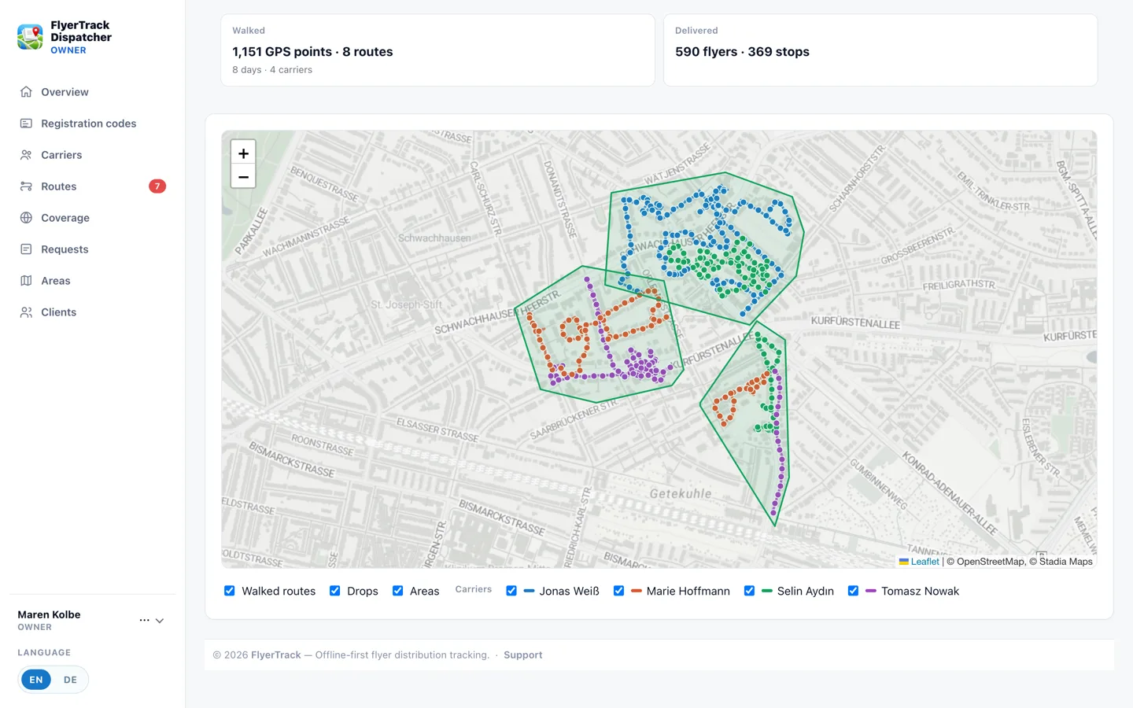Open the three-dot menu beside Maren Kolbe
Screen dimensions: 1133x708
(144, 621)
